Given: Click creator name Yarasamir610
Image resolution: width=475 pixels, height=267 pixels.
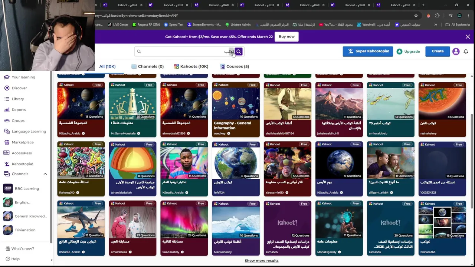Looking at the screenshot, I should 275,192.
